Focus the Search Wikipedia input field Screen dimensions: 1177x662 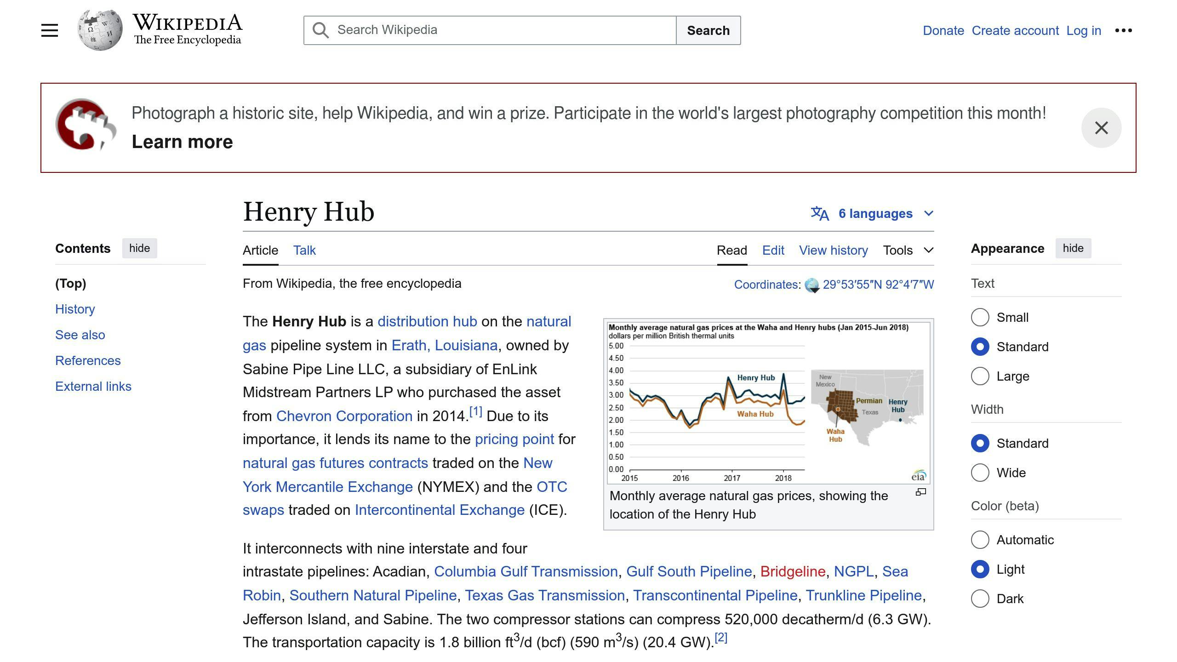click(x=490, y=30)
